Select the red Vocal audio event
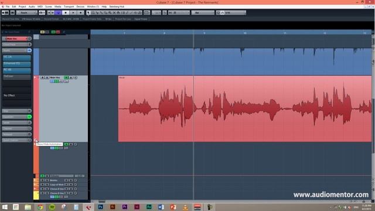The image size is (375, 211). click(x=245, y=108)
